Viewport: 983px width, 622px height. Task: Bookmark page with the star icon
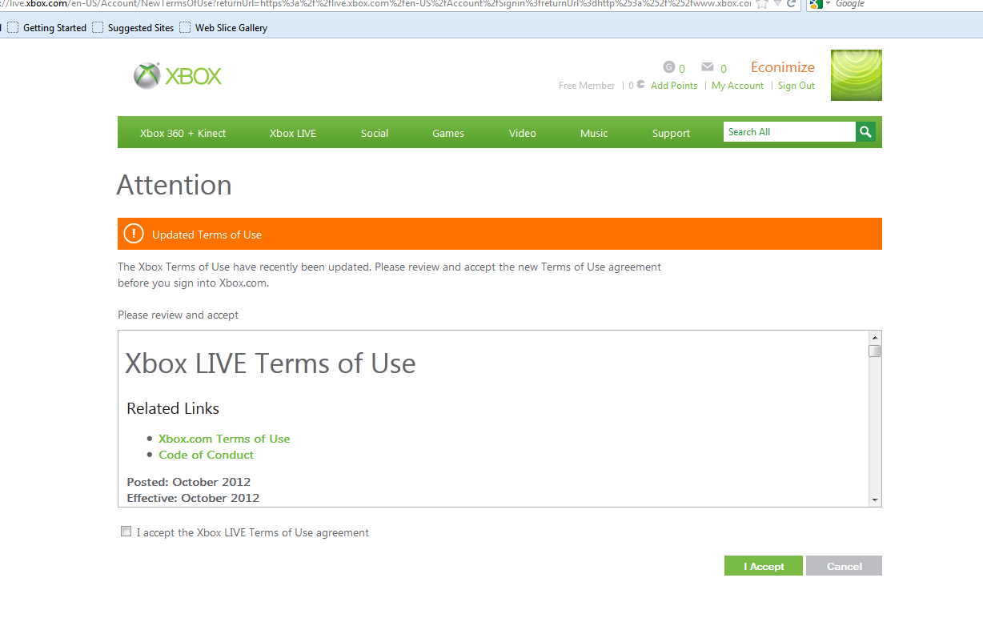pyautogui.click(x=762, y=4)
